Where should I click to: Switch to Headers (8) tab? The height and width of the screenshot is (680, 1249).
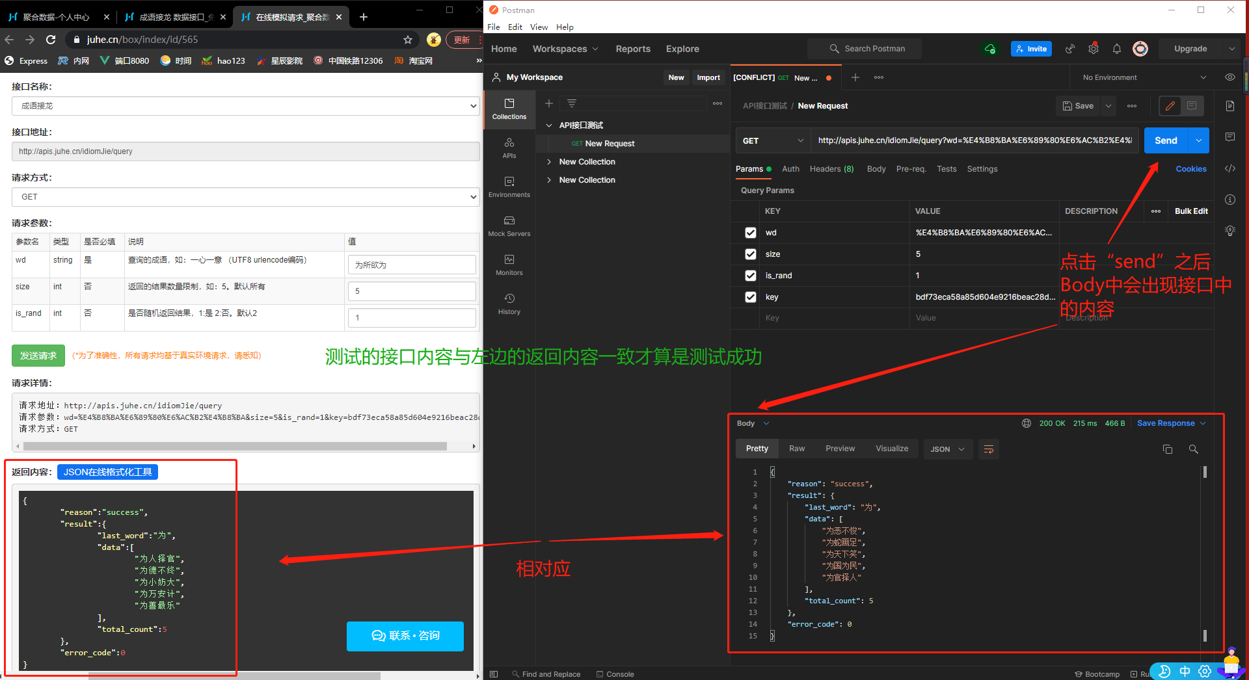click(x=831, y=169)
